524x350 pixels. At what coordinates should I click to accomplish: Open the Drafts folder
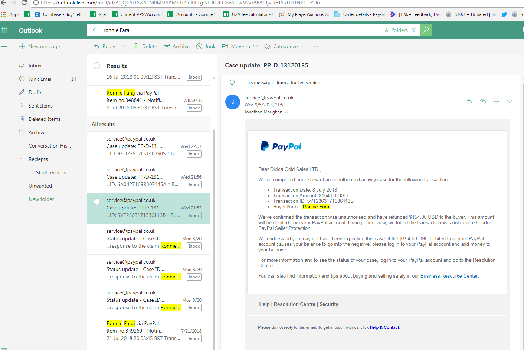coord(35,92)
